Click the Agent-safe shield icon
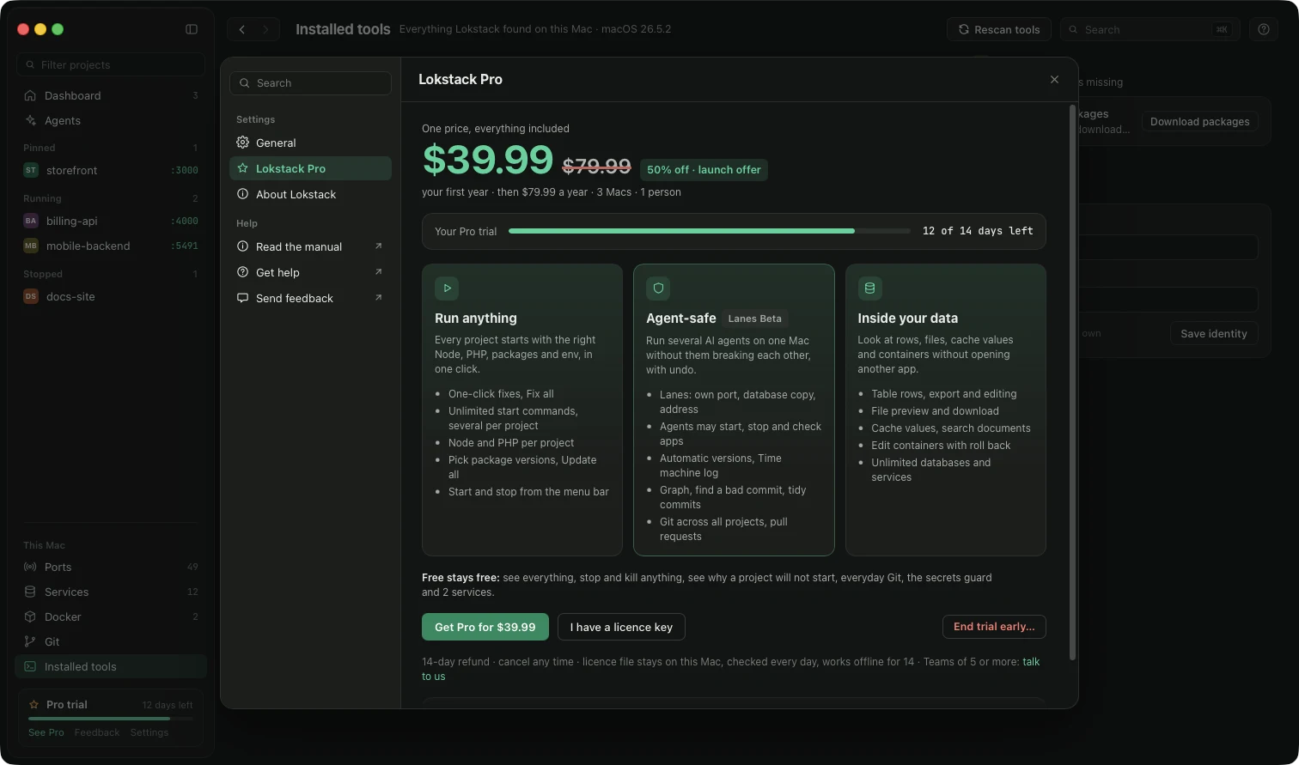Viewport: 1299px width, 765px height. [x=659, y=288]
